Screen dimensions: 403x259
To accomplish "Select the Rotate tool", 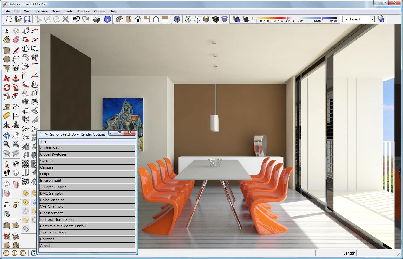I will click(x=7, y=88).
